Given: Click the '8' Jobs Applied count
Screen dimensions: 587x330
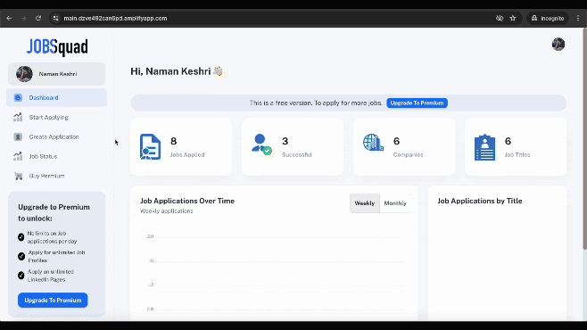Looking at the screenshot, I should point(173,141).
